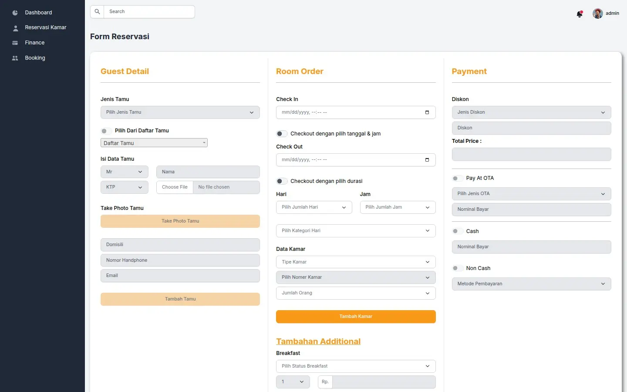Click the Reservasi Kamar person icon
This screenshot has height=392, width=627.
15,28
